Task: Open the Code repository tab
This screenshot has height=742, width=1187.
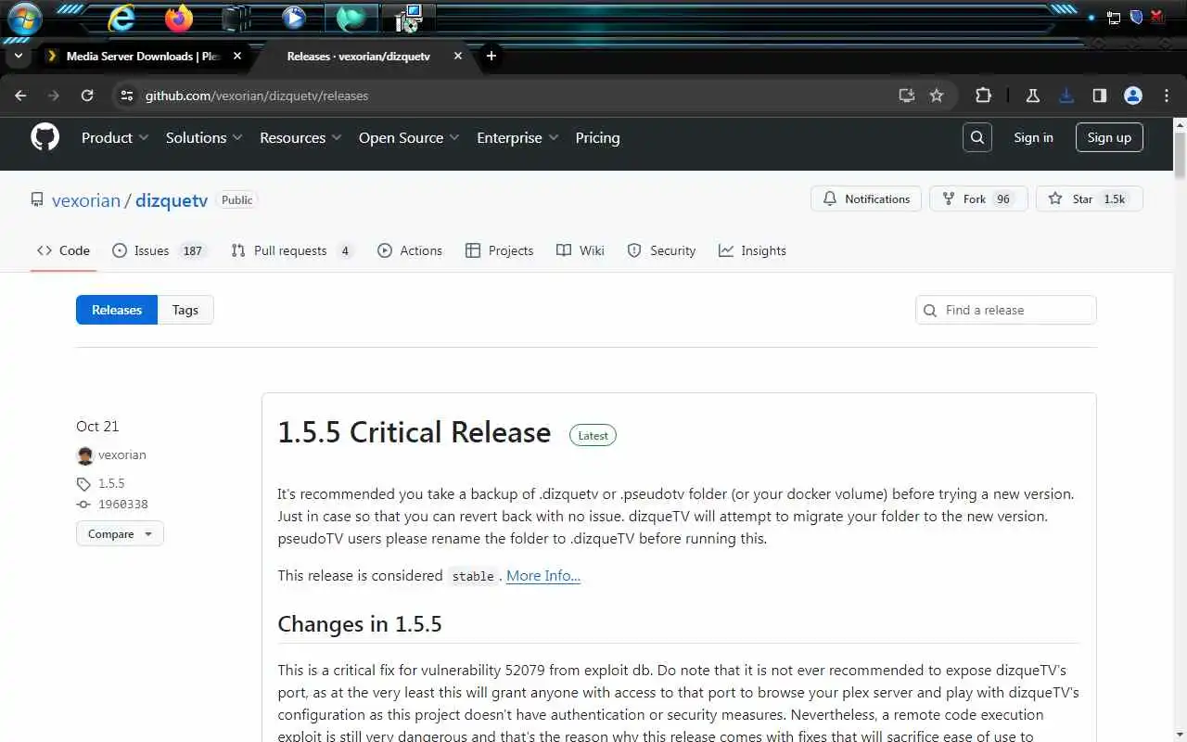Action: 63,250
